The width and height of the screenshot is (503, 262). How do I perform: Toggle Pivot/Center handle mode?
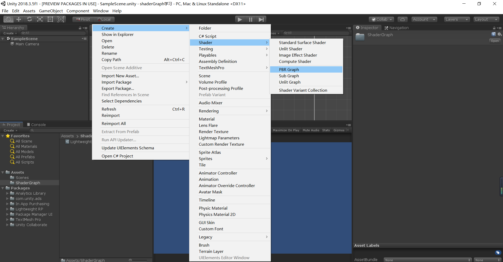[83, 19]
